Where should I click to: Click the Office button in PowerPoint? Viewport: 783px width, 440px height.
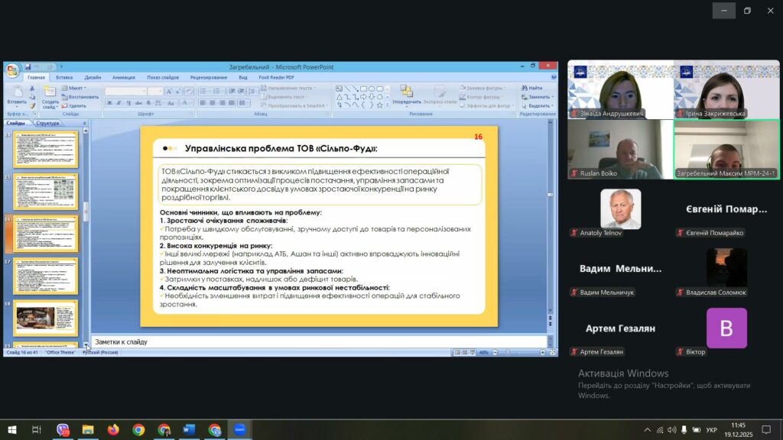coord(11,71)
